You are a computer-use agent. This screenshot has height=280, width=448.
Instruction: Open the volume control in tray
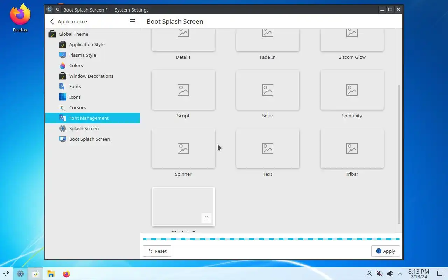tap(390, 274)
